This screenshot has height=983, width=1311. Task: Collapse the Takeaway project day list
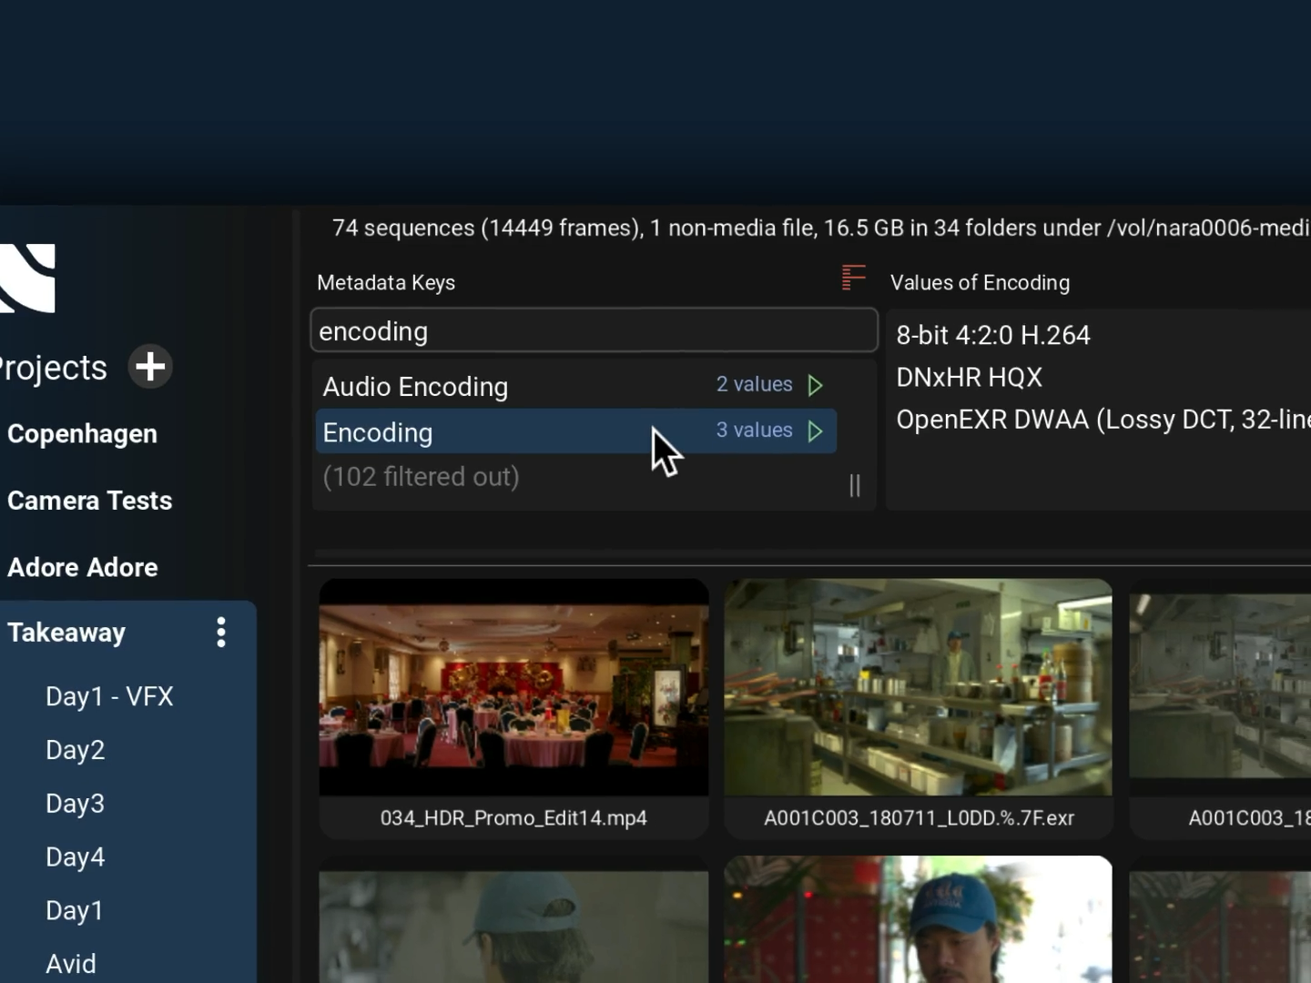(x=66, y=632)
